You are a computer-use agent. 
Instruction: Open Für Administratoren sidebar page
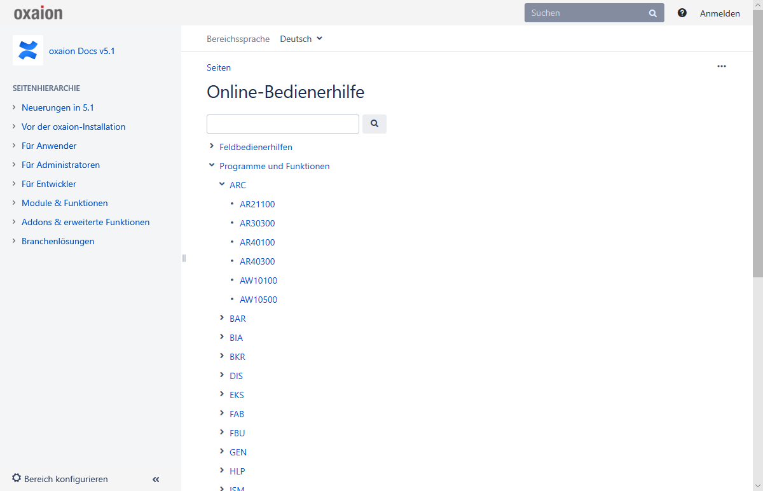pyautogui.click(x=60, y=165)
